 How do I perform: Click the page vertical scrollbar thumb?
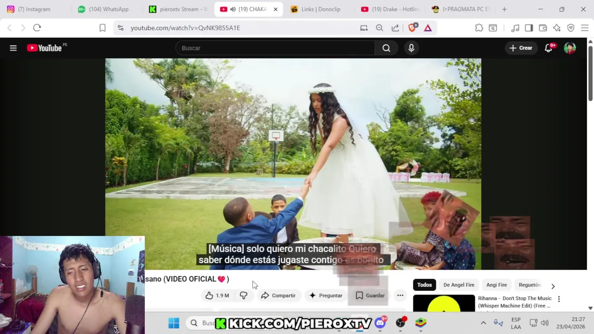click(590, 73)
